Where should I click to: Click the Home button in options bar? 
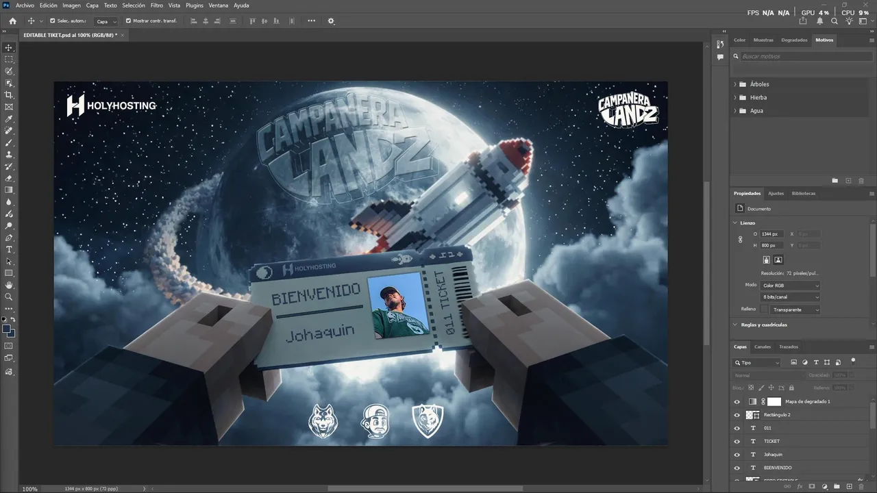12,21
